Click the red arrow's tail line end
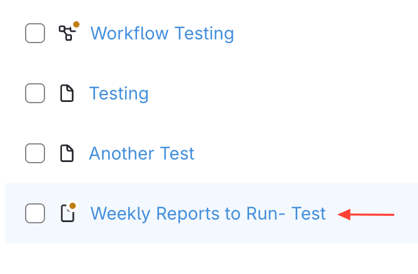418x274 pixels. (x=393, y=215)
